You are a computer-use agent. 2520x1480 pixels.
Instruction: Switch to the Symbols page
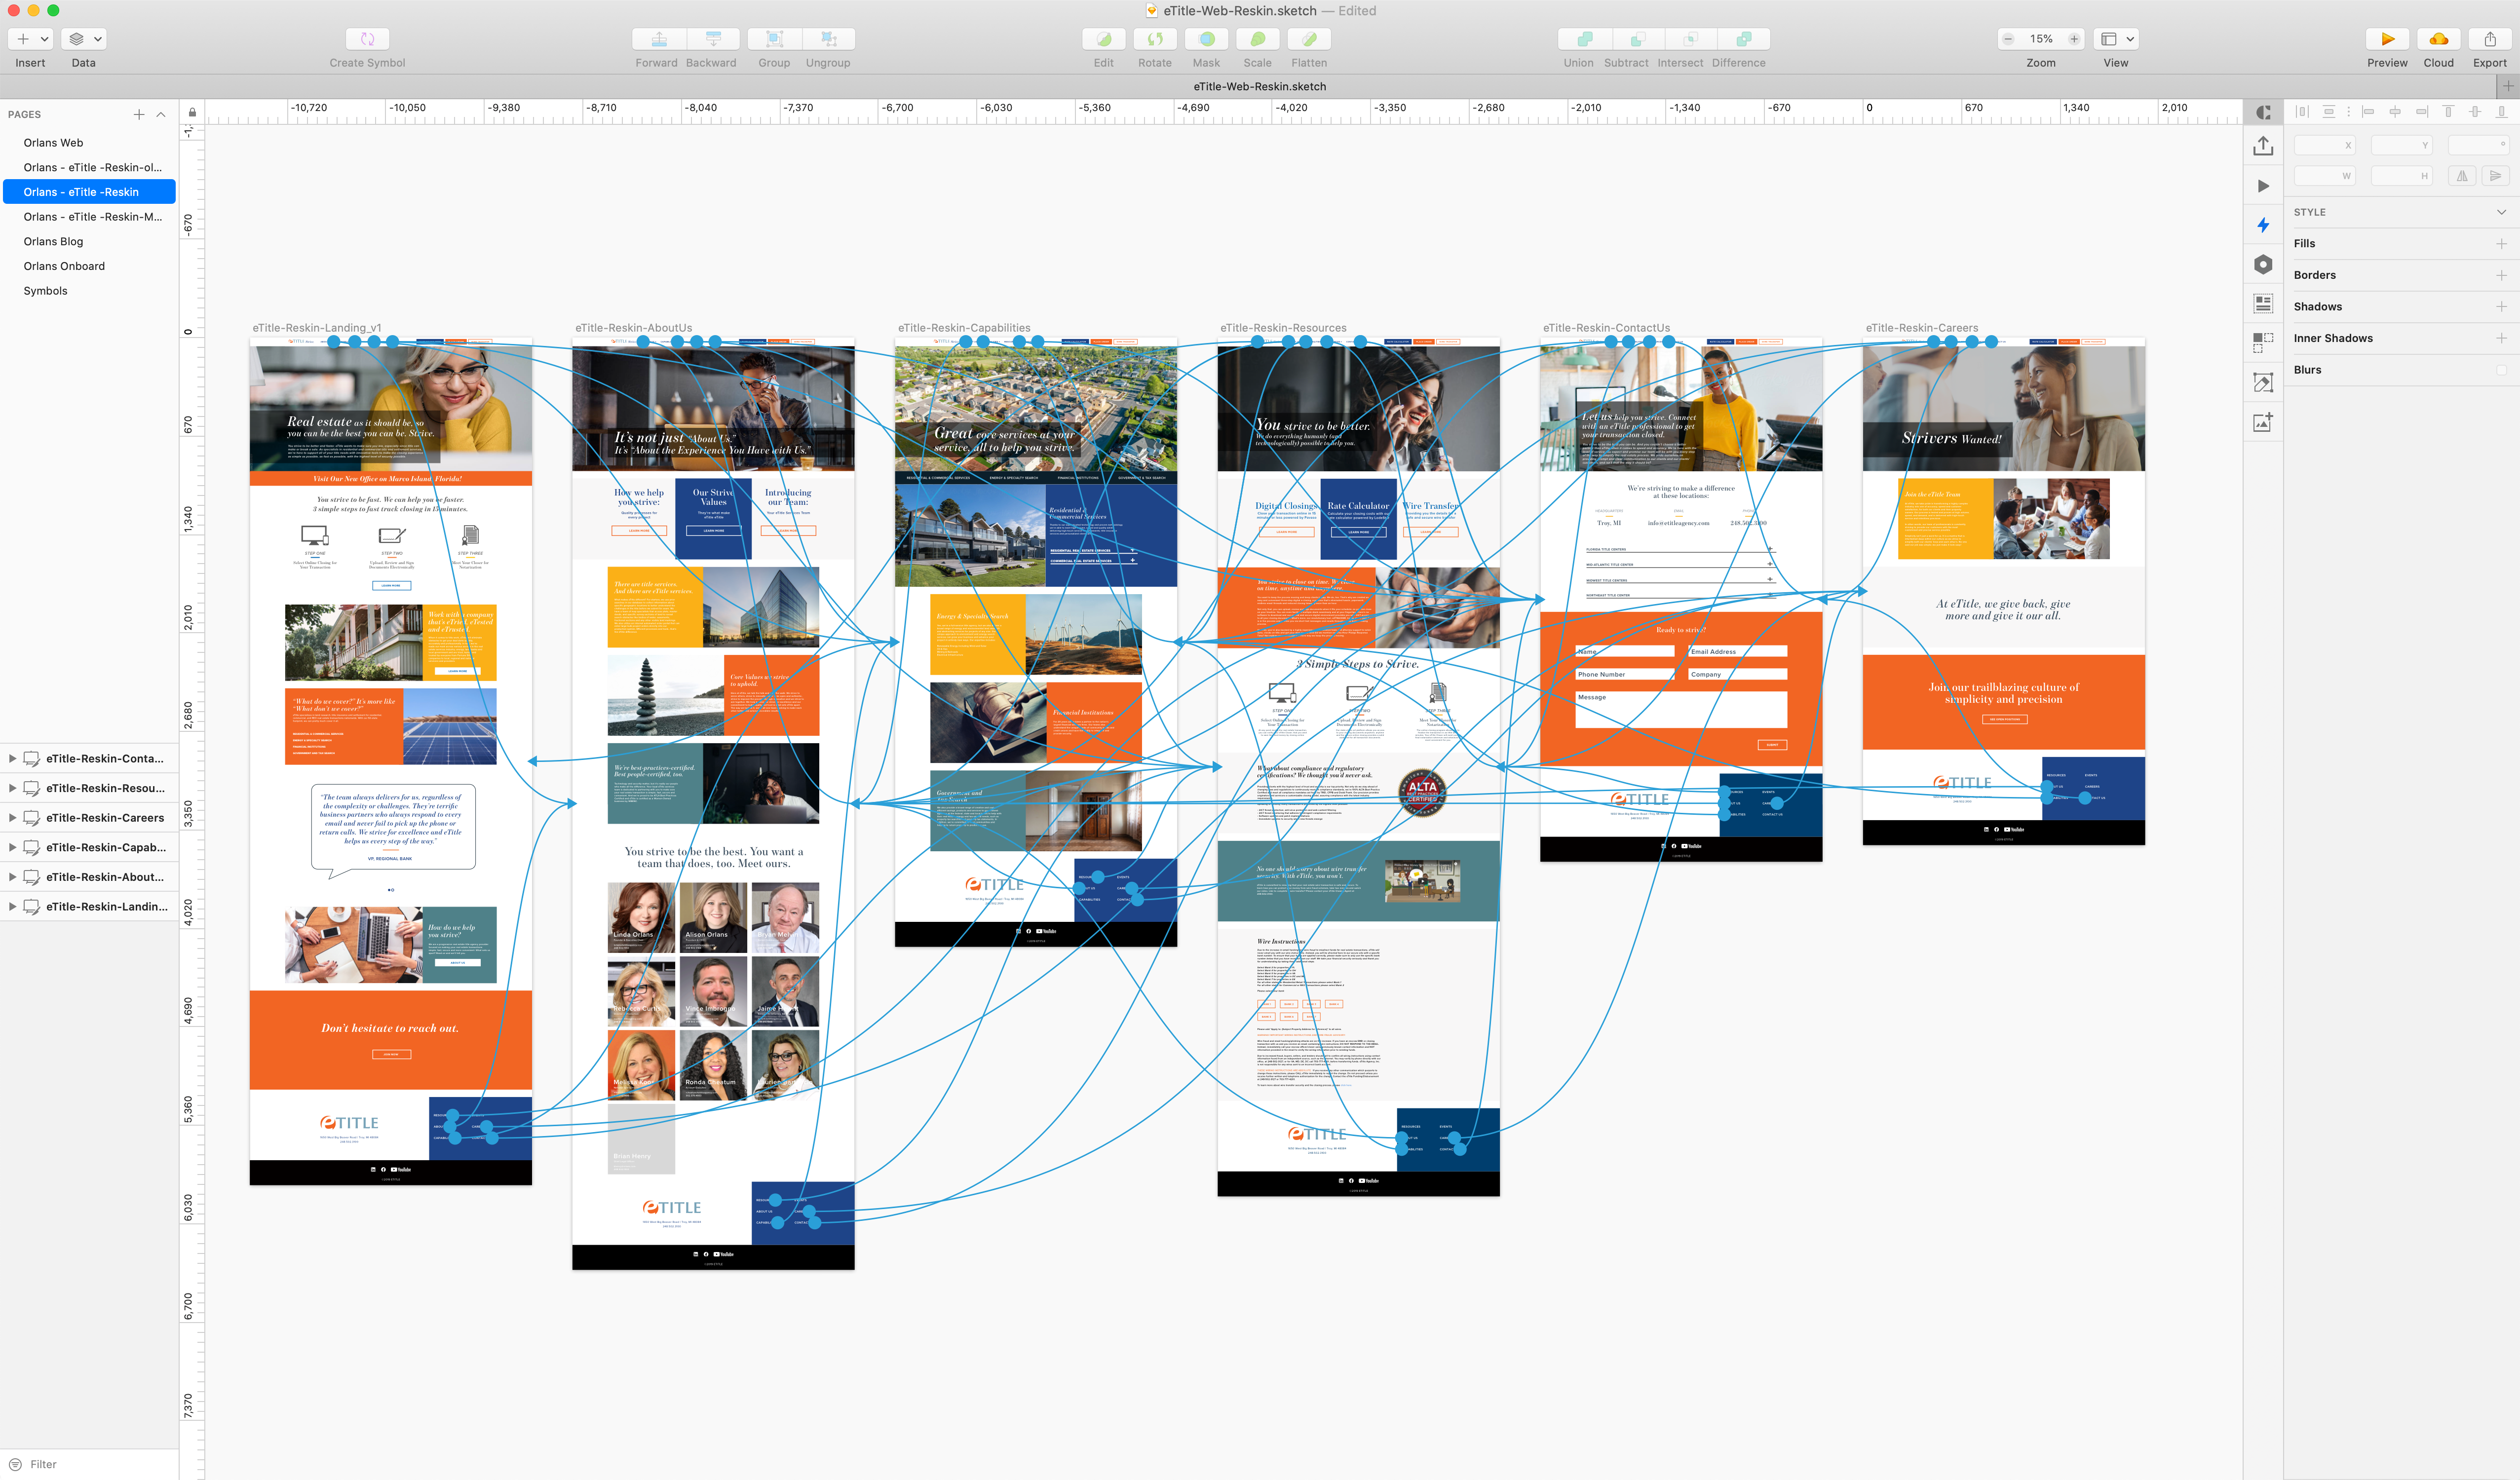click(x=45, y=291)
